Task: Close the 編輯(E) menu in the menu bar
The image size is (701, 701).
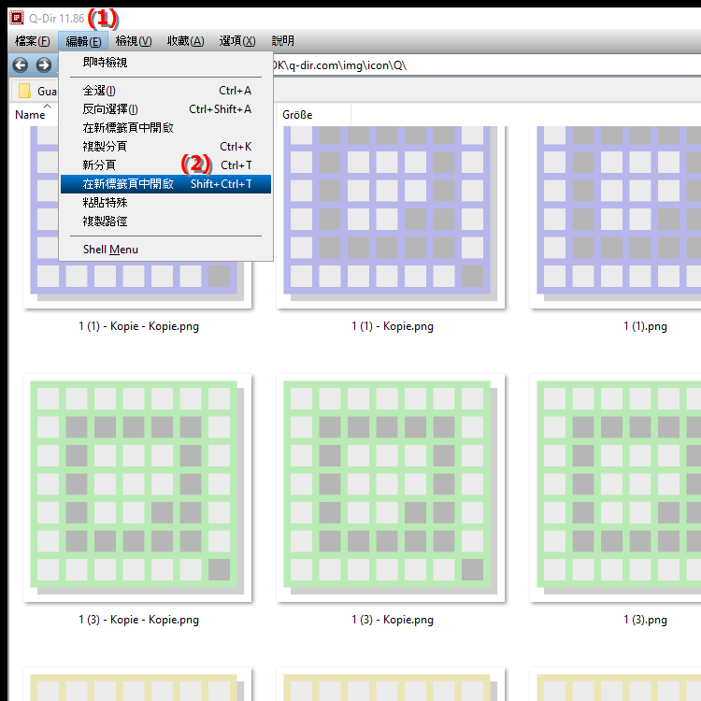Action: [x=83, y=41]
